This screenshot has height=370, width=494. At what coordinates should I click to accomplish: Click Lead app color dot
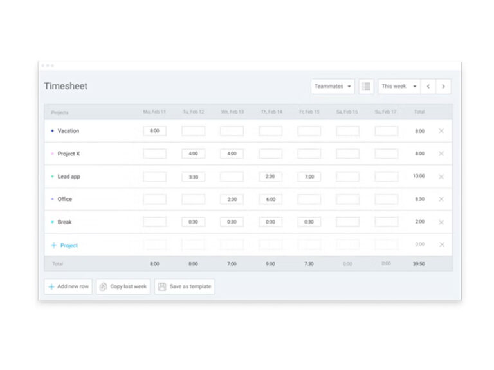click(x=52, y=177)
